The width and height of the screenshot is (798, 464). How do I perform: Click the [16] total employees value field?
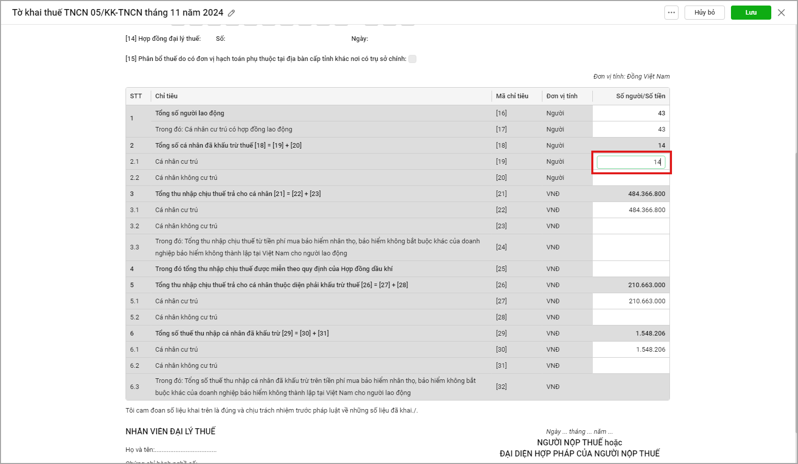click(631, 113)
